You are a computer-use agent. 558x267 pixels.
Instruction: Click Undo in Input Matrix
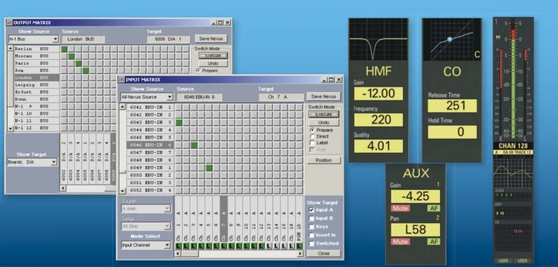[324, 122]
